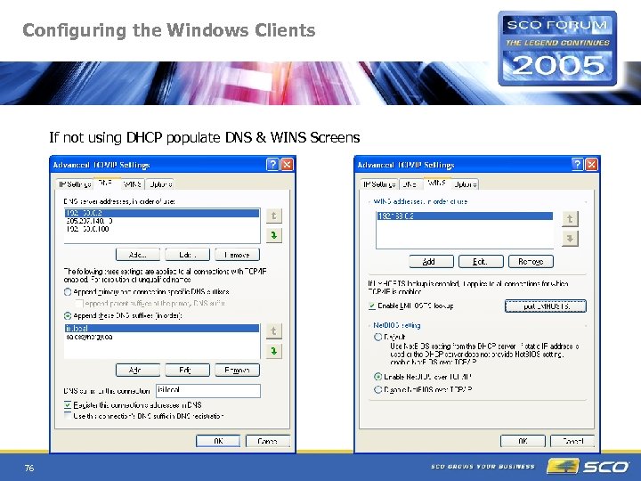
Task: Select second DNS suffix entry below is.local
Action: pyautogui.click(x=162, y=337)
